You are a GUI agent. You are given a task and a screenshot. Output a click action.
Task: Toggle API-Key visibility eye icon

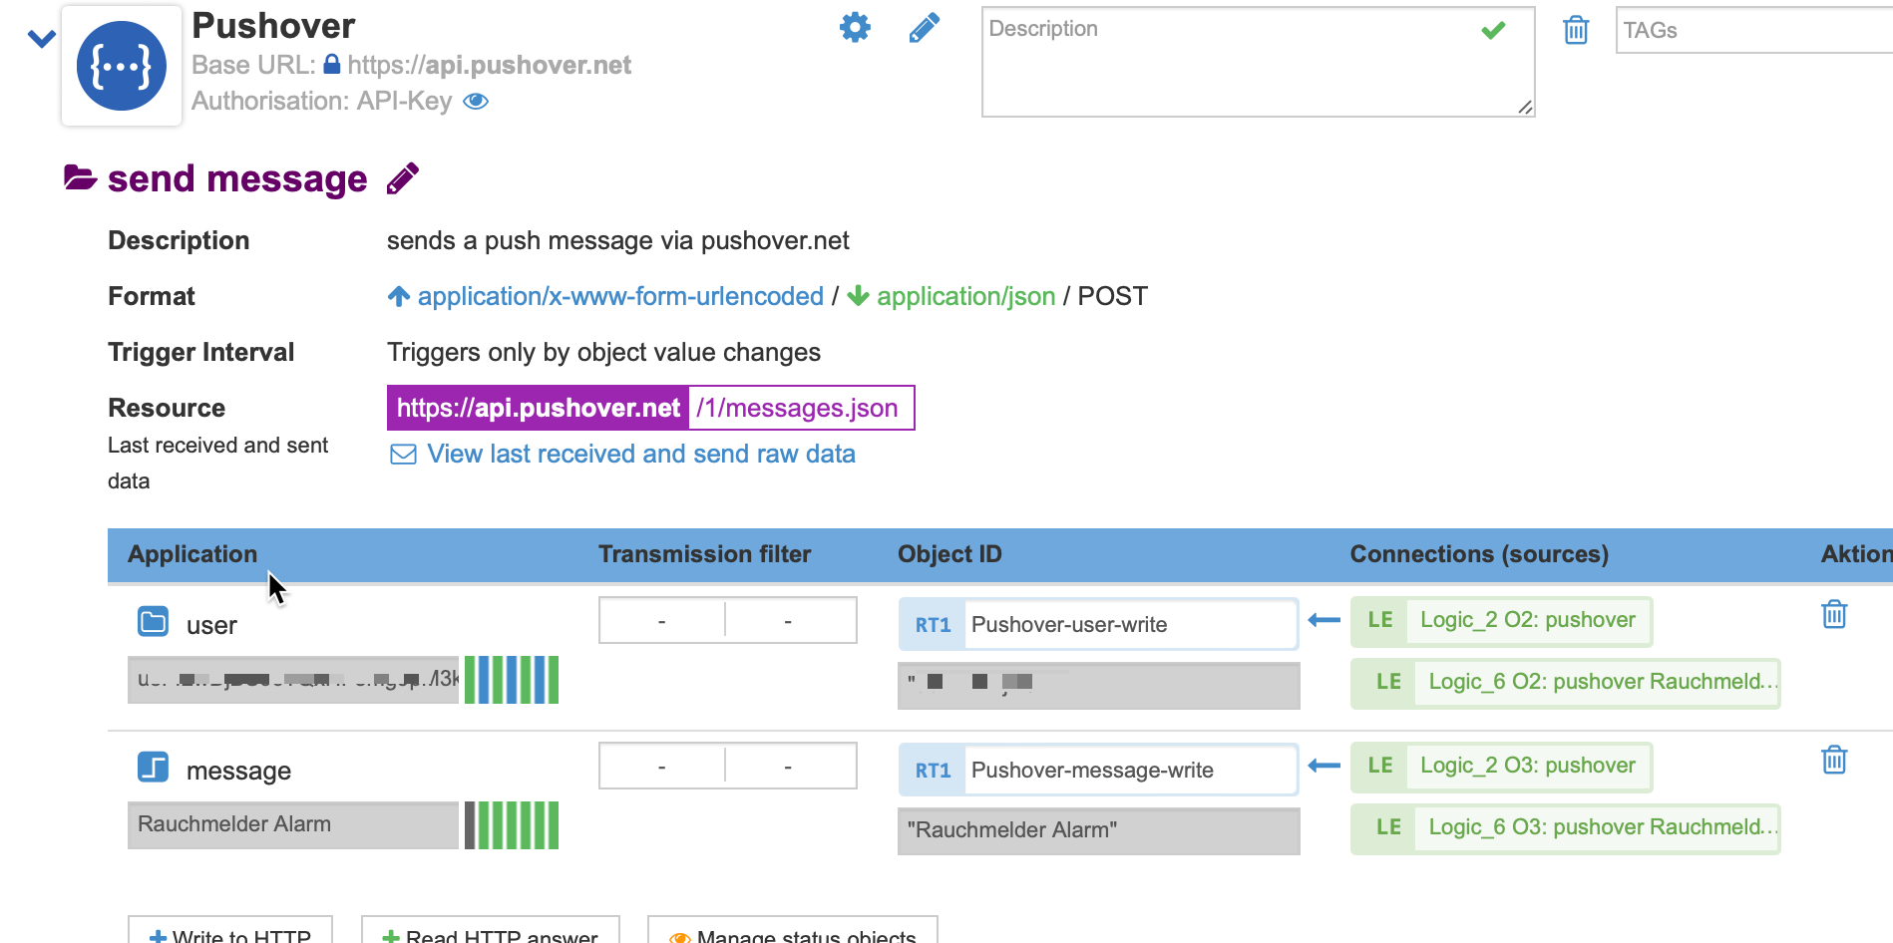click(476, 101)
